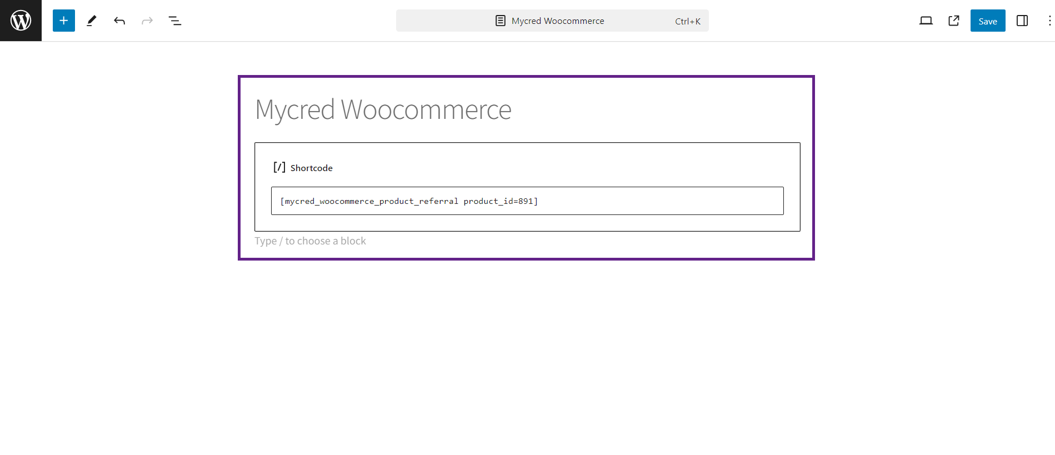Select the Shortcode block label
Viewport: 1055px width, 455px height.
(x=311, y=168)
